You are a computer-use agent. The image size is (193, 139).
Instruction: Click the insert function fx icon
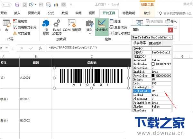click(40, 48)
